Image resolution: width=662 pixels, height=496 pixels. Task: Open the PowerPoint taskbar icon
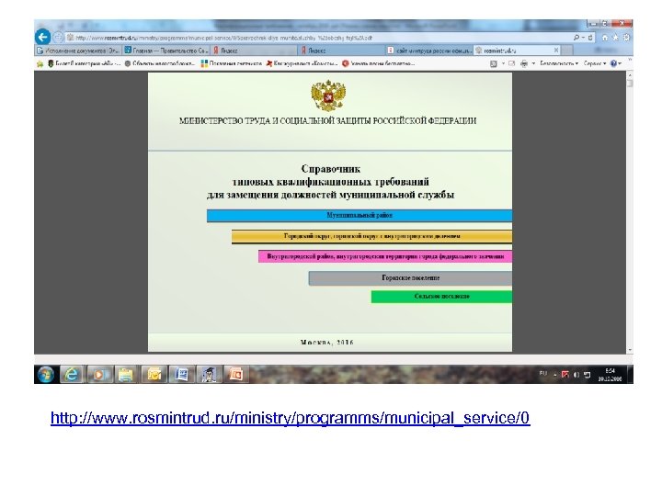(x=236, y=375)
